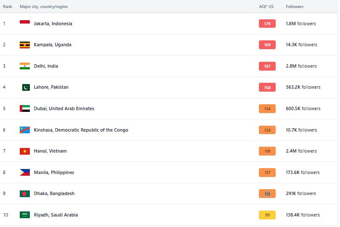The height and width of the screenshot is (227, 340).
Task: Click the Pakistan flag icon
Action: click(x=26, y=87)
